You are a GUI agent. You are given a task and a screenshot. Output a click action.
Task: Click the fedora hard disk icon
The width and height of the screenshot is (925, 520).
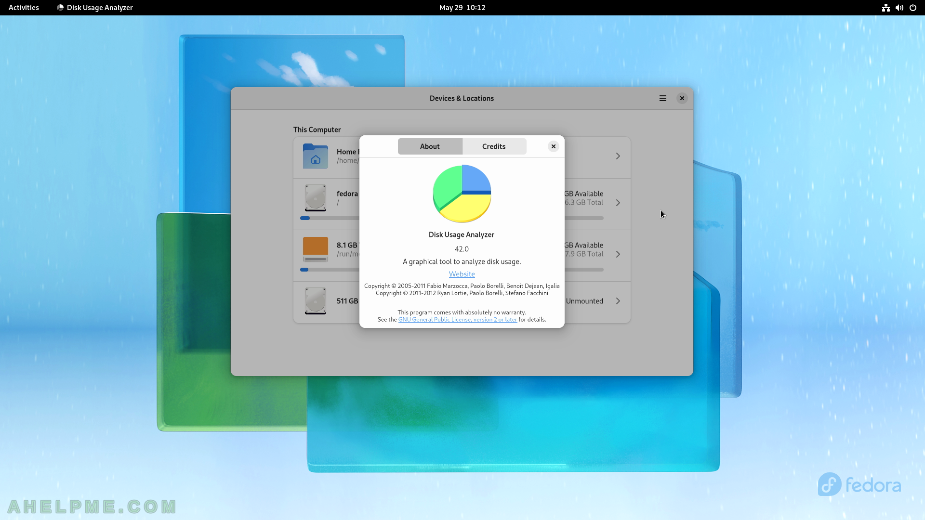(x=316, y=198)
